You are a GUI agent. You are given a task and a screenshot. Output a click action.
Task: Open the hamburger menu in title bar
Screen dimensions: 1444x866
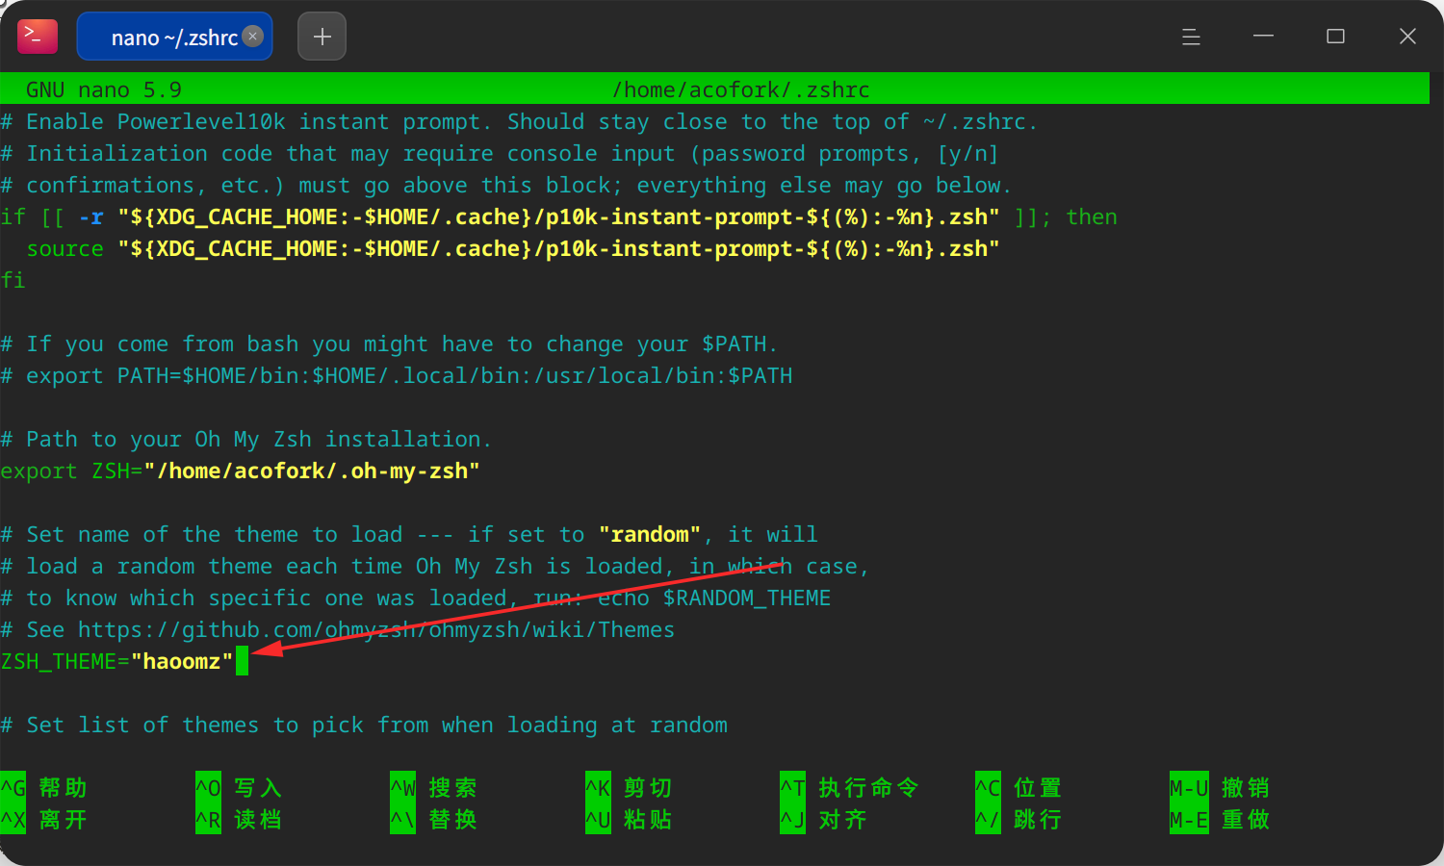1191,37
